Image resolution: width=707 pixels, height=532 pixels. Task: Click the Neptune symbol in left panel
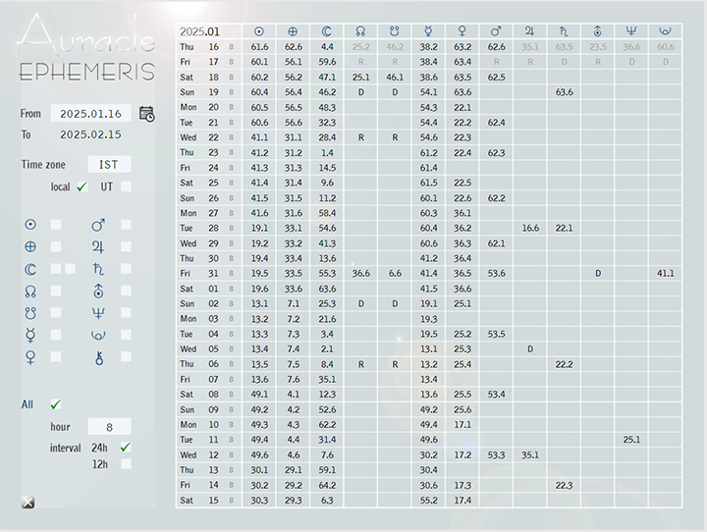click(x=98, y=313)
